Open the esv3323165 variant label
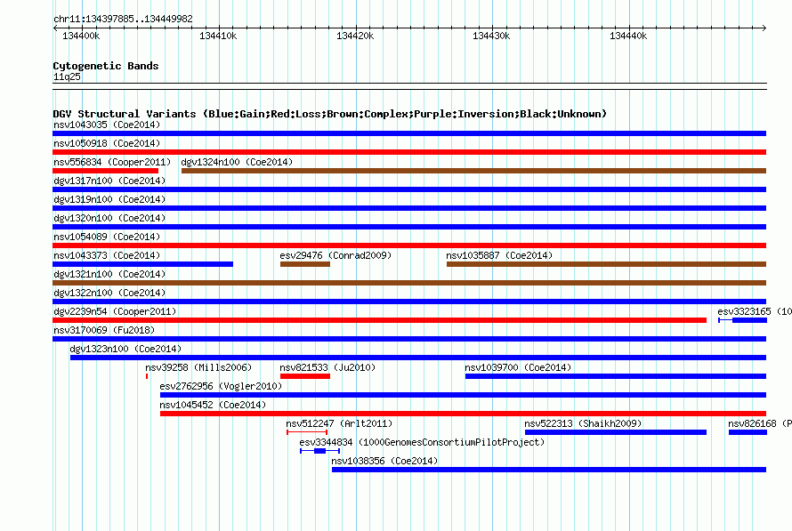This screenshot has width=792, height=531. point(755,311)
